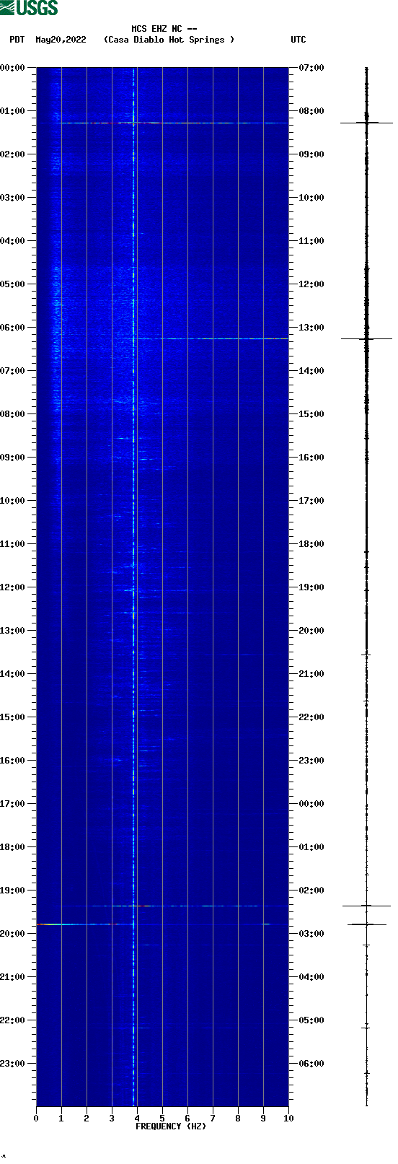Click '(Casa Diablo Hot Springs )' station name
This screenshot has height=1164, width=398.
(169, 40)
